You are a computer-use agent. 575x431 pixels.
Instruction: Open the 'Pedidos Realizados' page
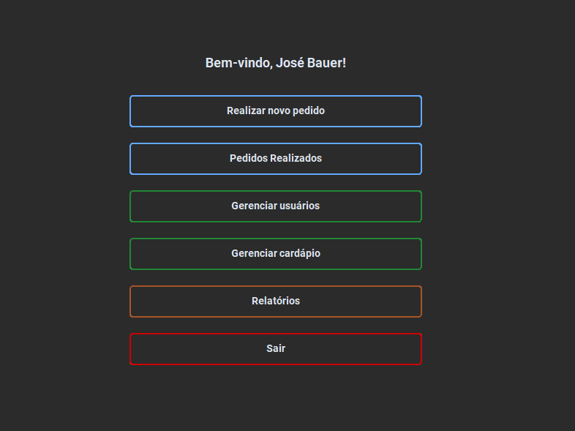point(276,159)
